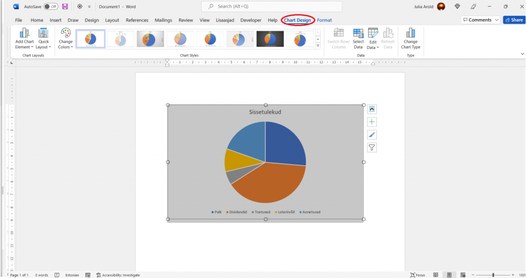Image resolution: width=527 pixels, height=278 pixels.
Task: Open Chart Filters funnel button
Action: click(372, 148)
